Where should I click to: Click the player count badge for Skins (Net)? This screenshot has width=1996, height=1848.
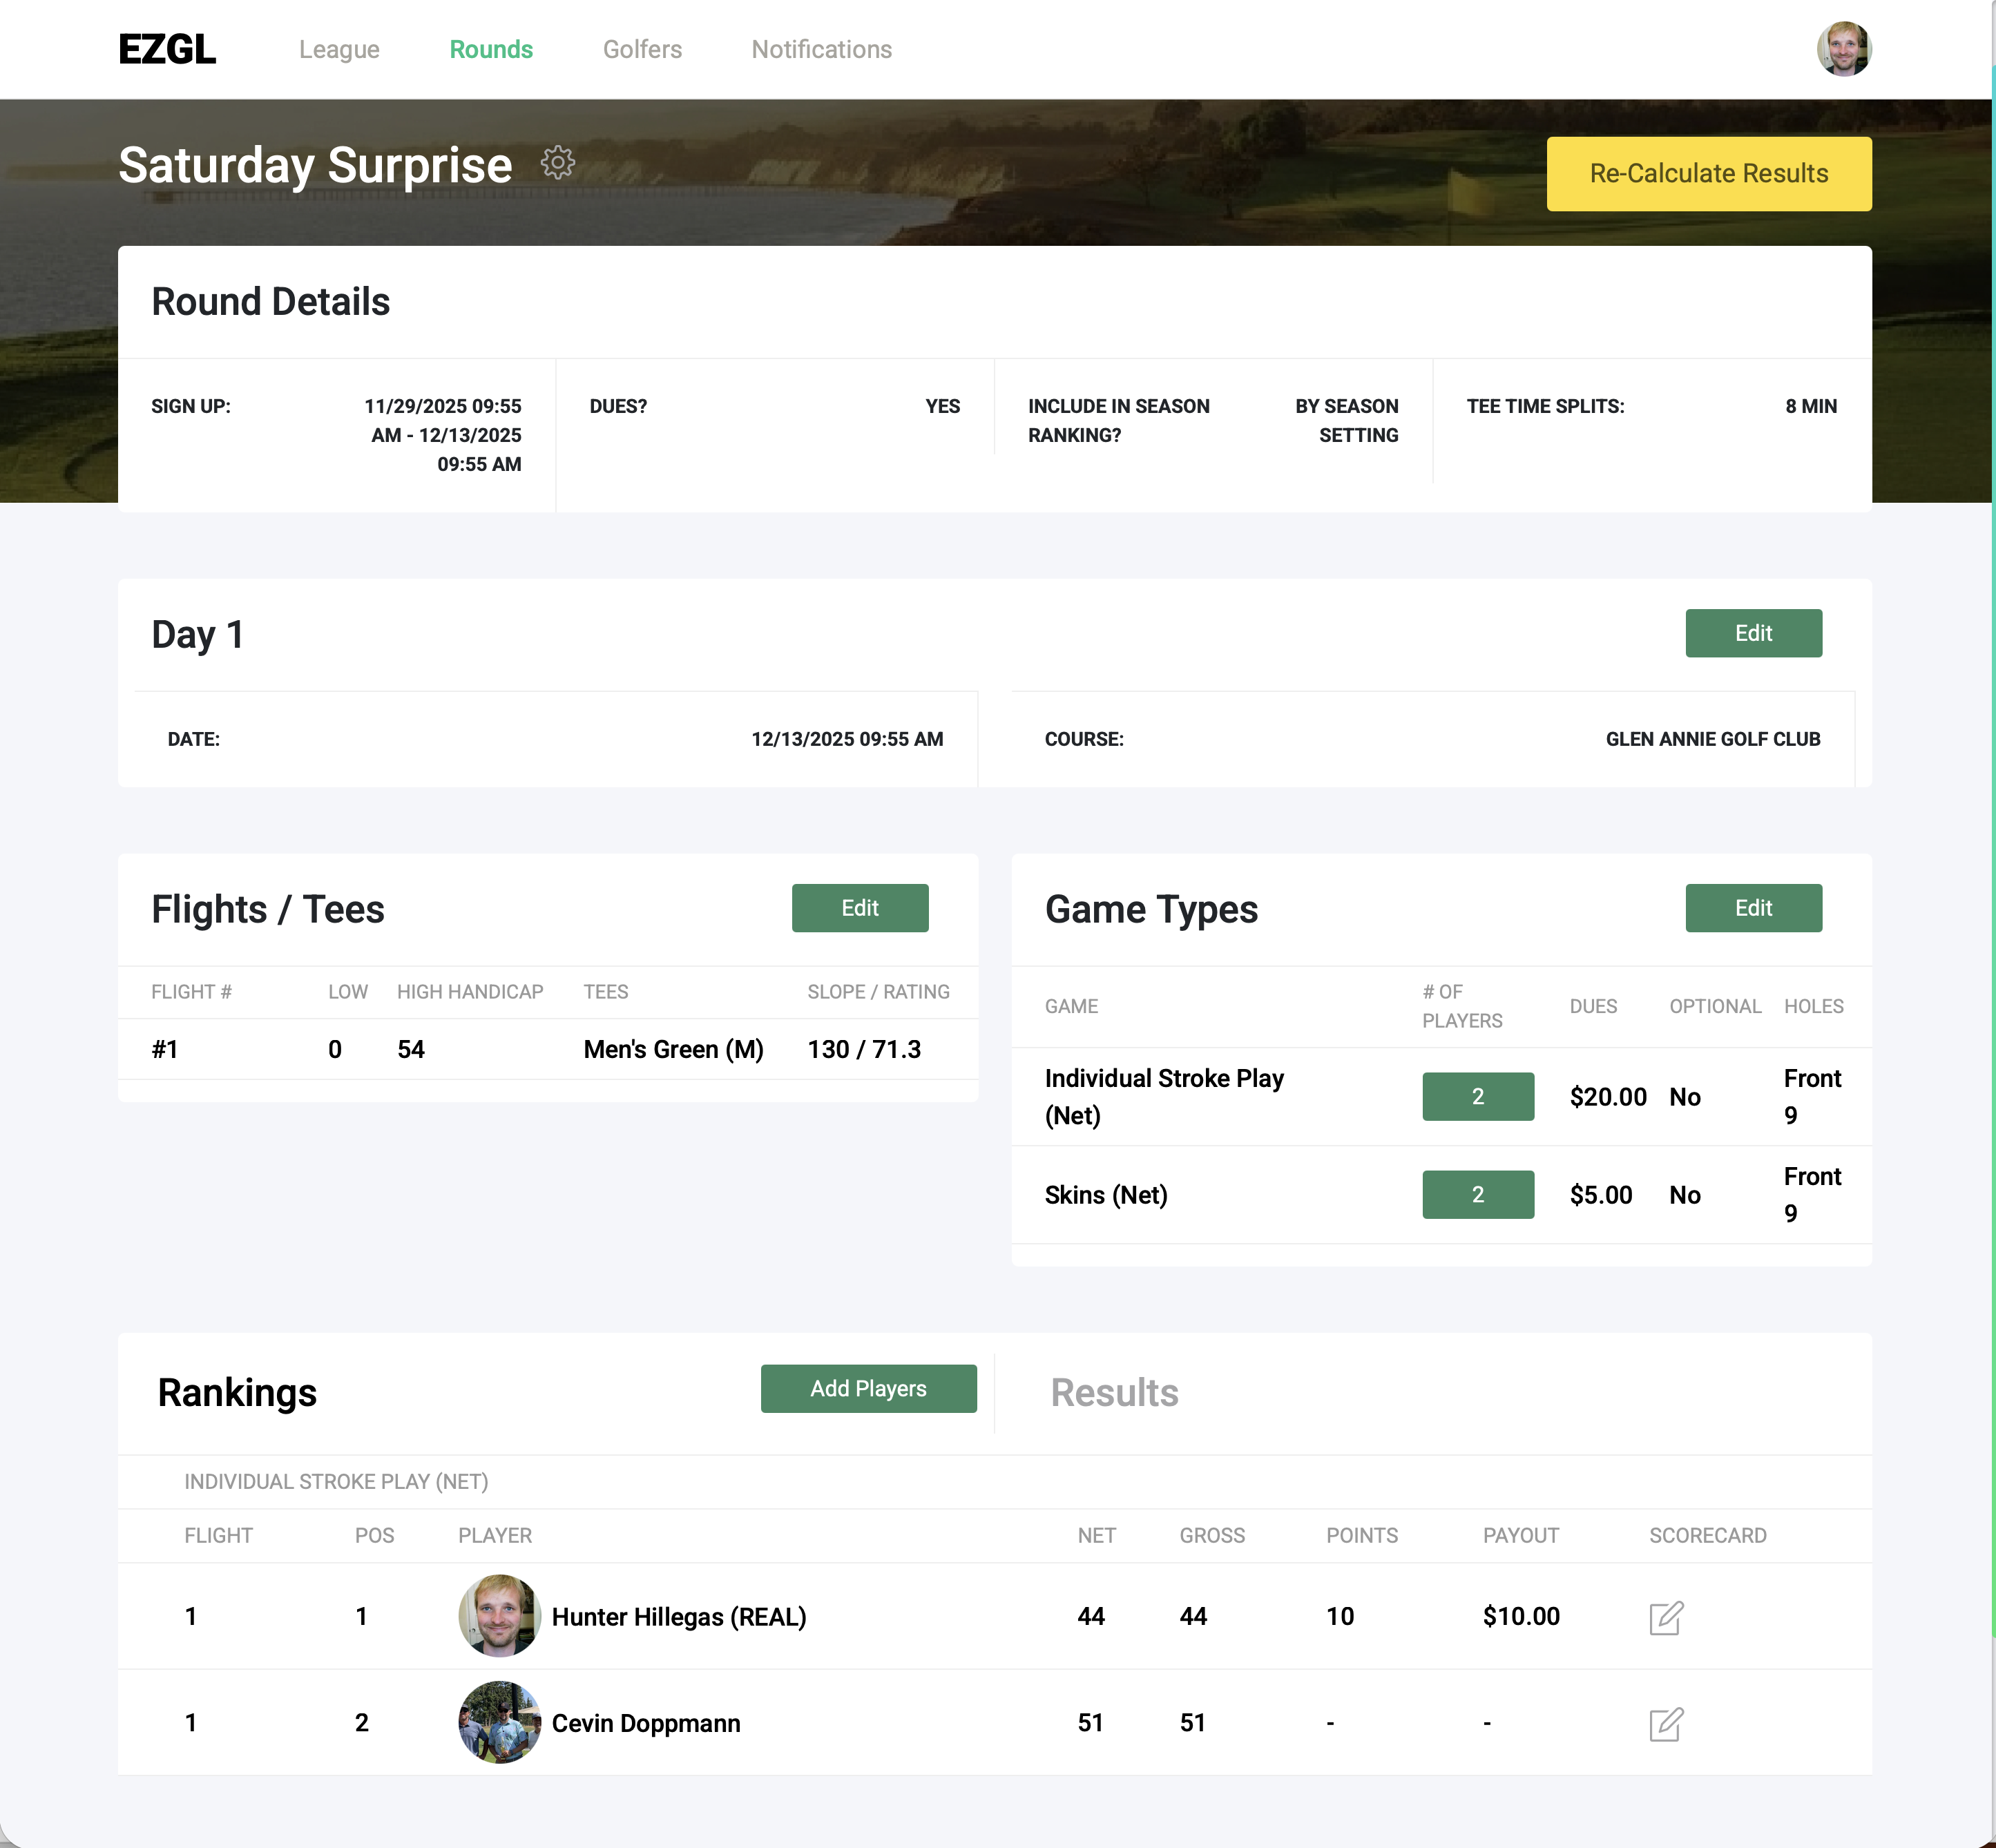[1478, 1194]
